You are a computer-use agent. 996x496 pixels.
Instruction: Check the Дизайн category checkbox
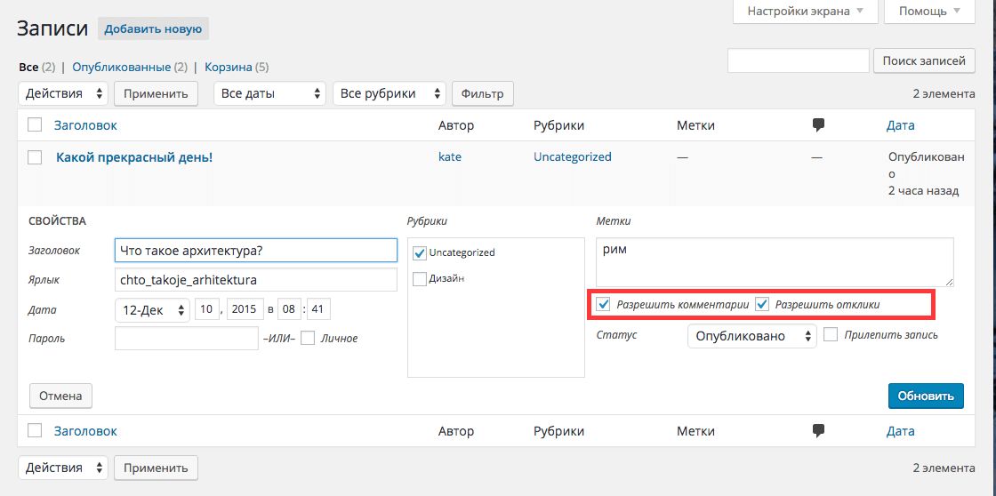coord(421,279)
